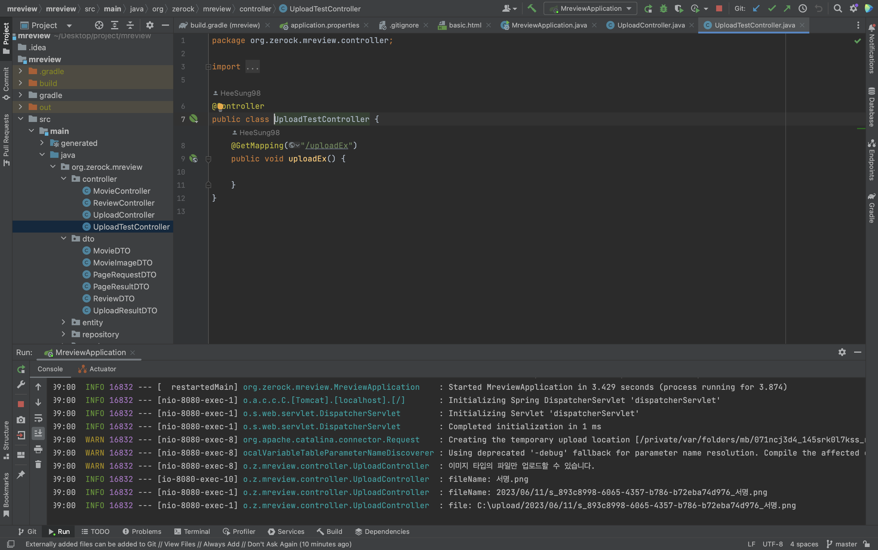The image size is (878, 550).
Task: Switch to basic.html tab
Action: pyautogui.click(x=465, y=25)
